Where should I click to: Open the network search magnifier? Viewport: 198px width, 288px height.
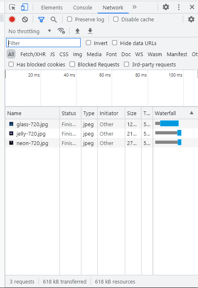pyautogui.click(x=54, y=20)
